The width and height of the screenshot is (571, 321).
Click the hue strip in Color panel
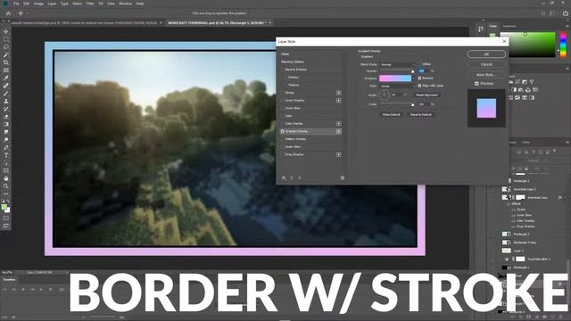click(x=563, y=45)
